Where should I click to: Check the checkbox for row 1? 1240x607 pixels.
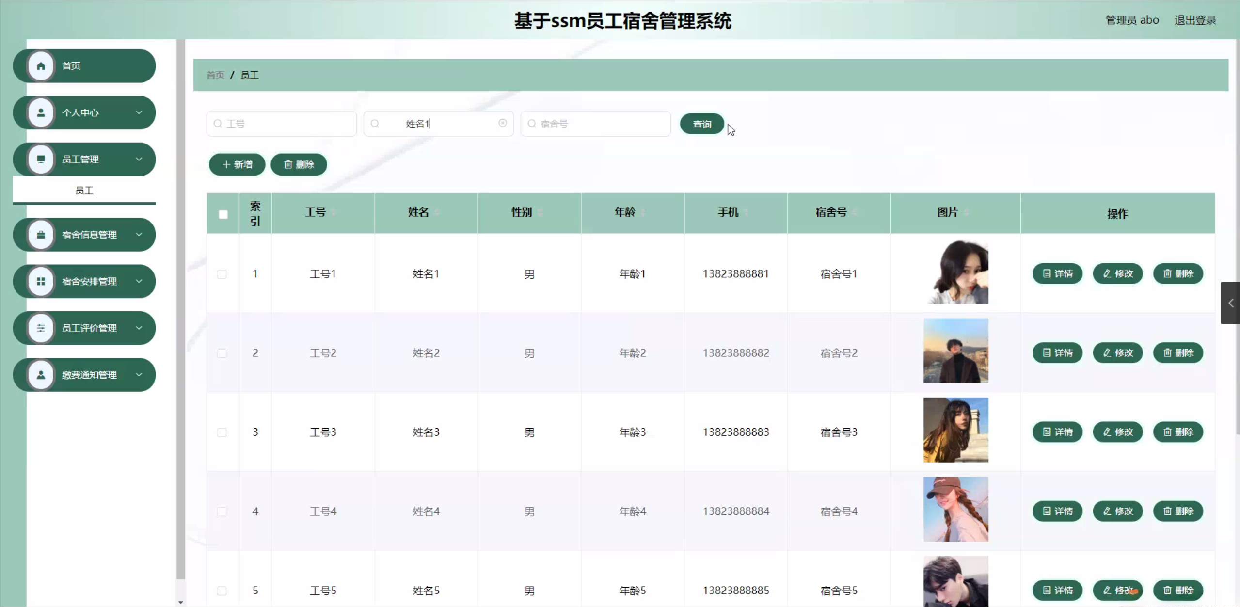[222, 274]
